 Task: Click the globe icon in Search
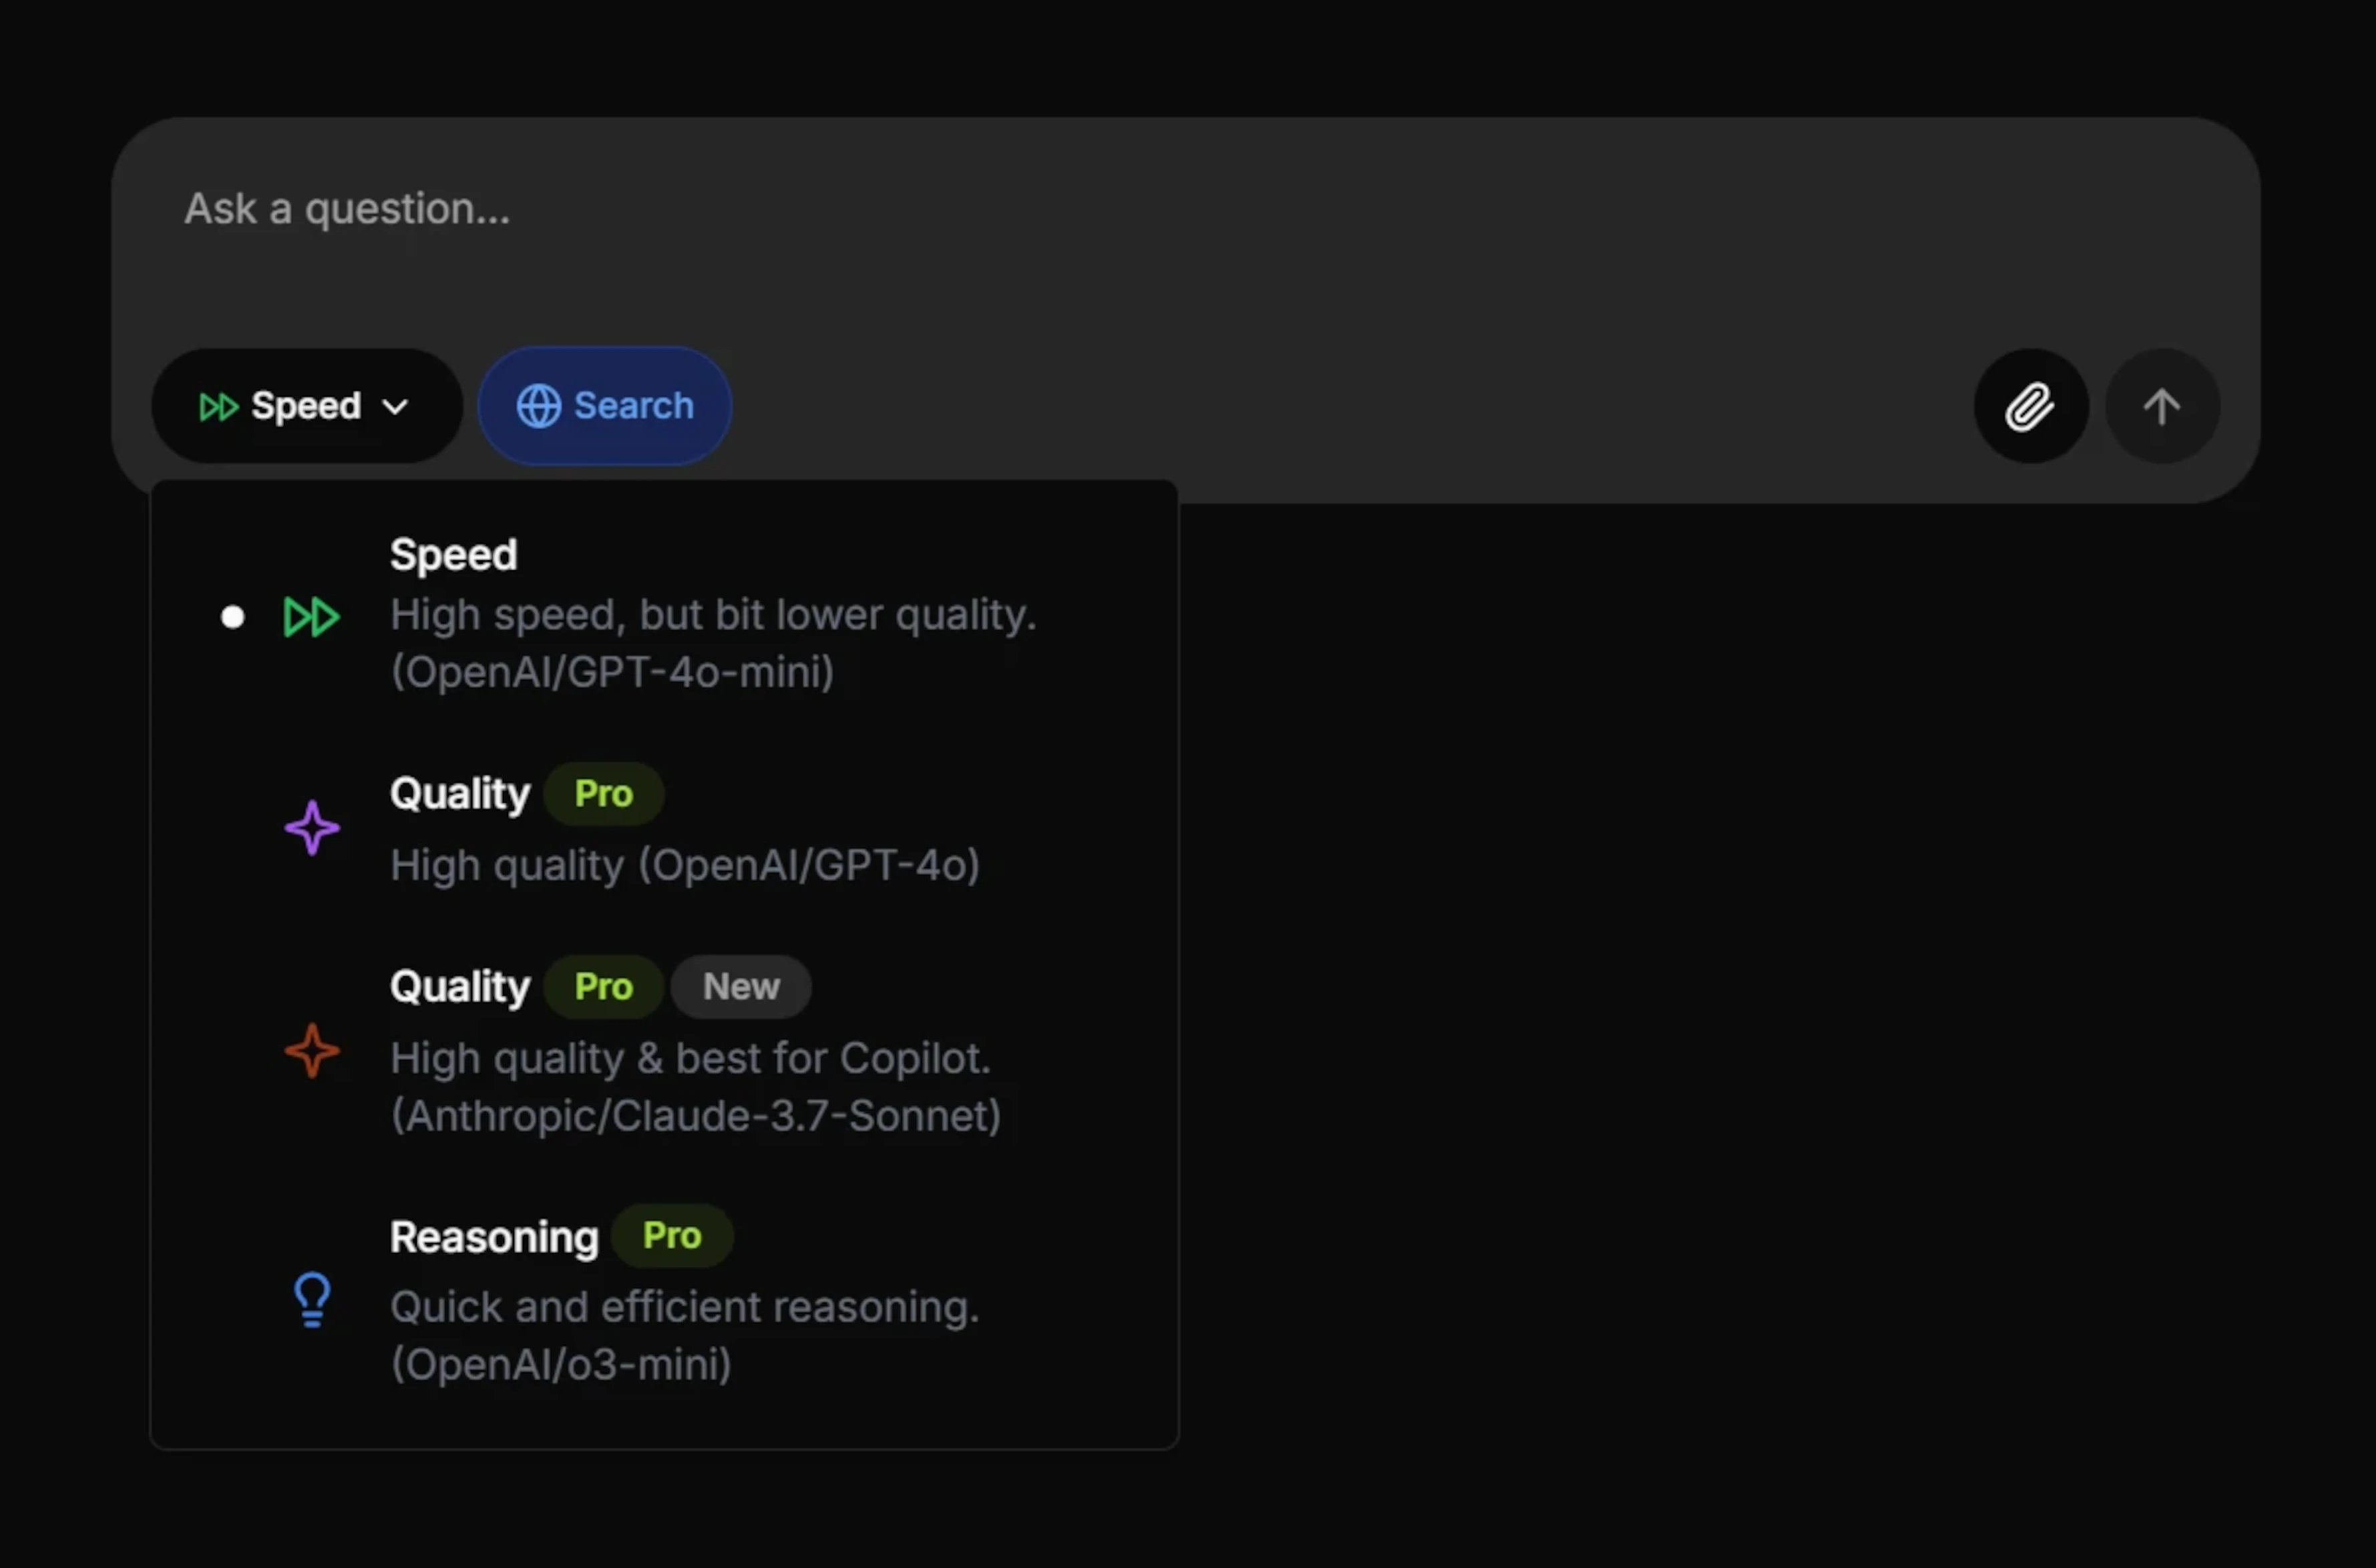point(538,406)
